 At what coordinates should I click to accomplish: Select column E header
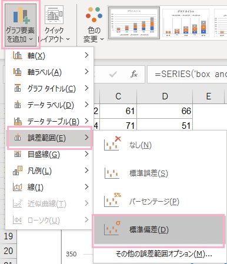pyautogui.click(x=208, y=96)
